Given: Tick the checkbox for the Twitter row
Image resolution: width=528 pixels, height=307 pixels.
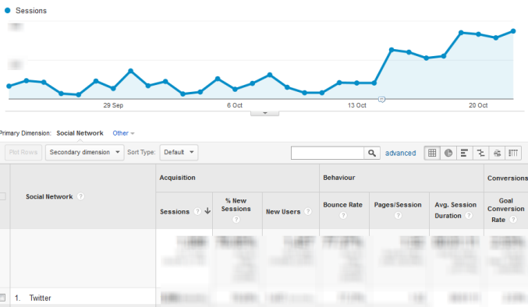Looking at the screenshot, I should coord(2,298).
